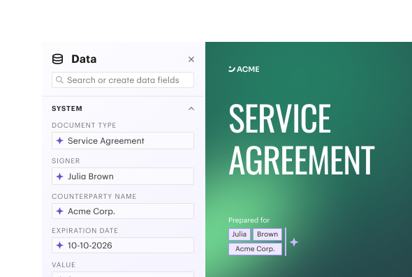Focus the Search or create data fields box
This screenshot has width=412, height=277.
pos(123,80)
